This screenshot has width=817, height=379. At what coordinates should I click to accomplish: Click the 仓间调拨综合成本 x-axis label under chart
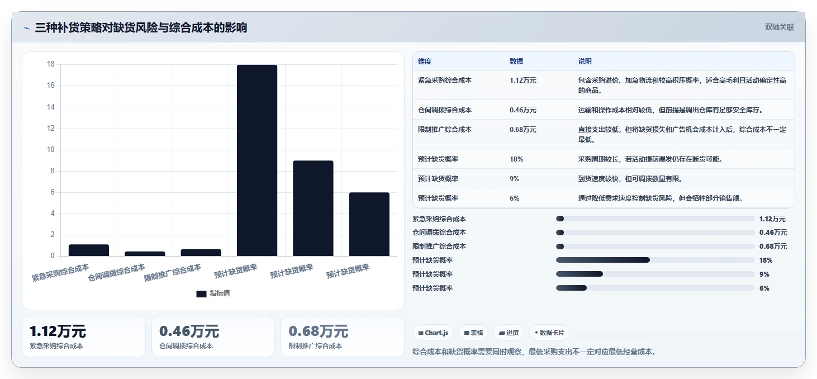116,272
